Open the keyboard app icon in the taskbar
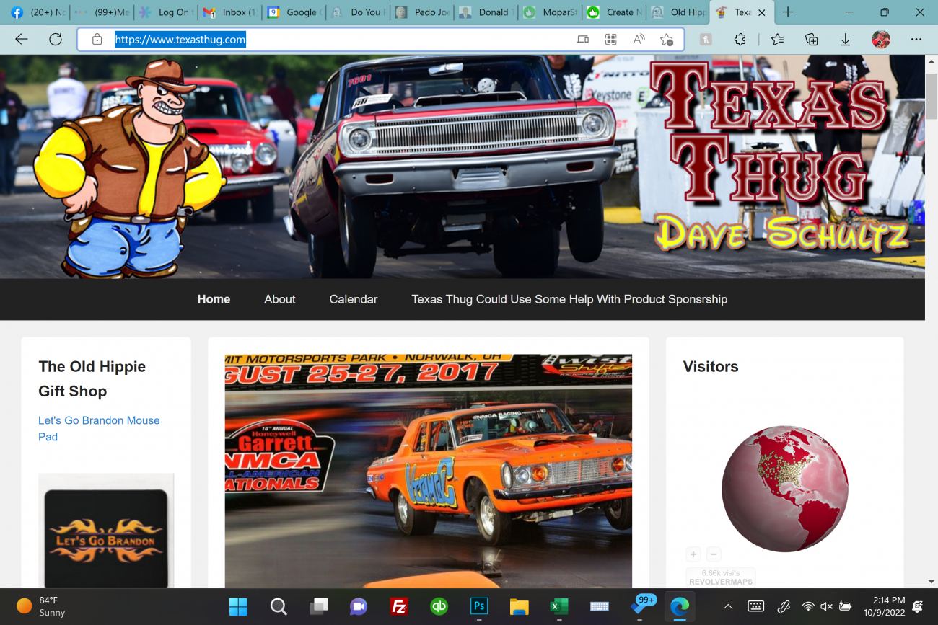This screenshot has height=625, width=938. coord(600,607)
